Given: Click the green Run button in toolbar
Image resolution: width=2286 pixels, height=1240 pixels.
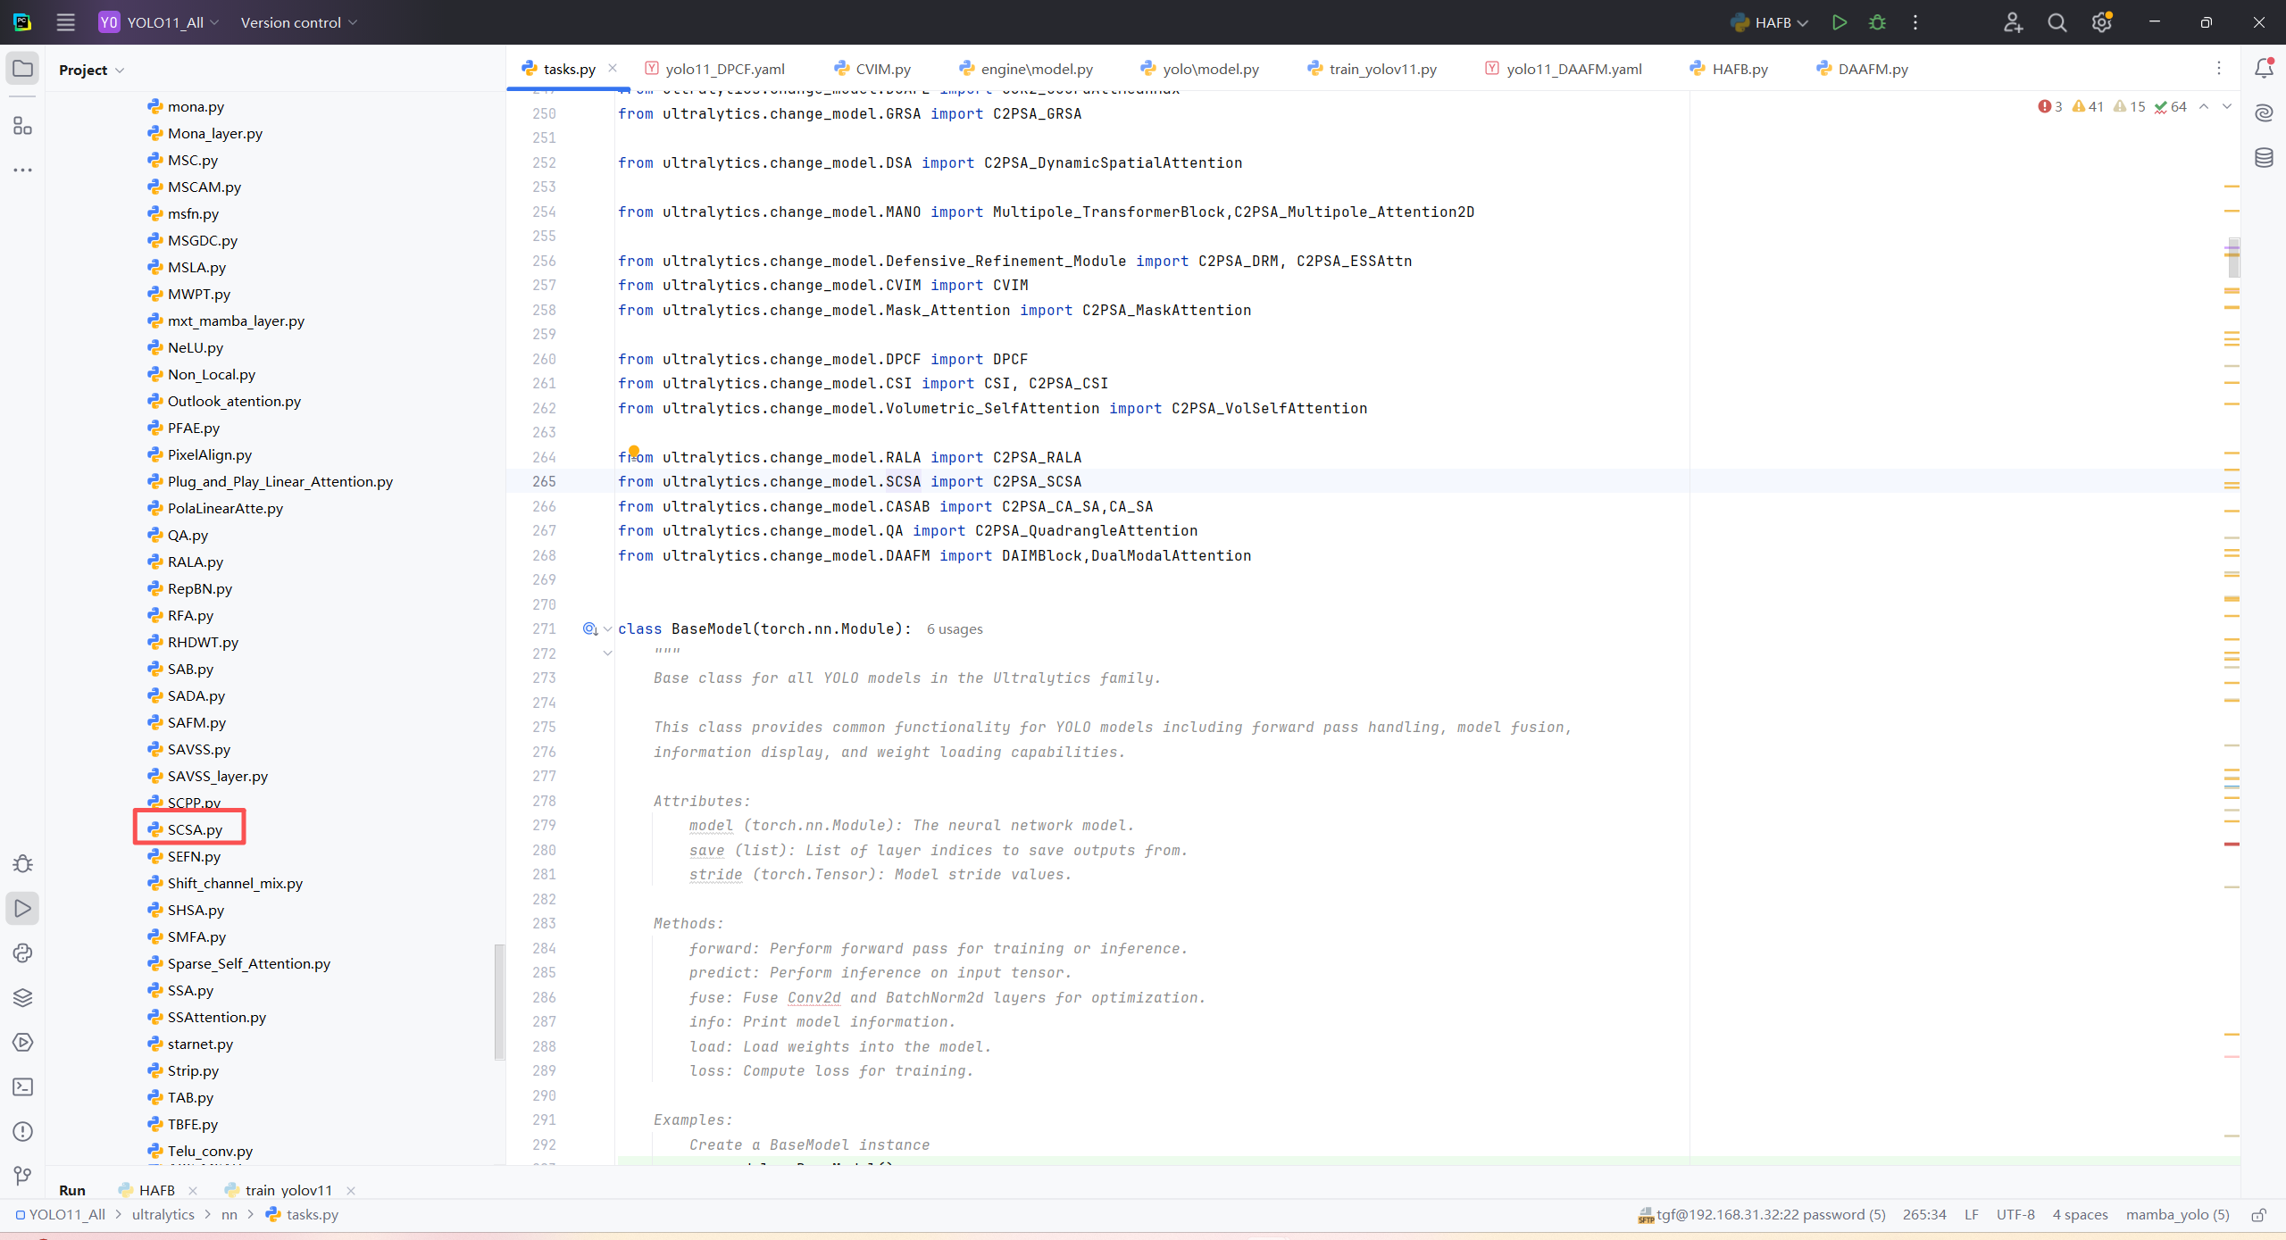Looking at the screenshot, I should point(1839,22).
